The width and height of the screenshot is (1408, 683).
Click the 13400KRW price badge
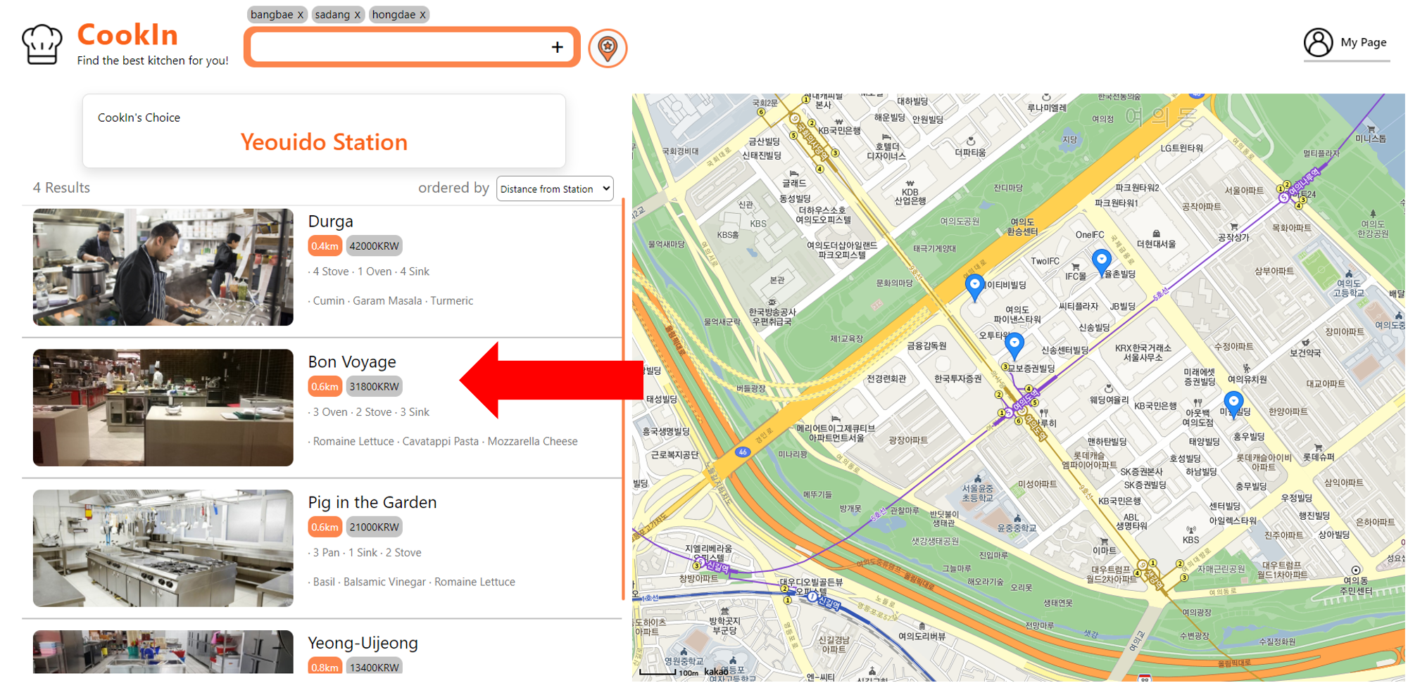tap(374, 667)
